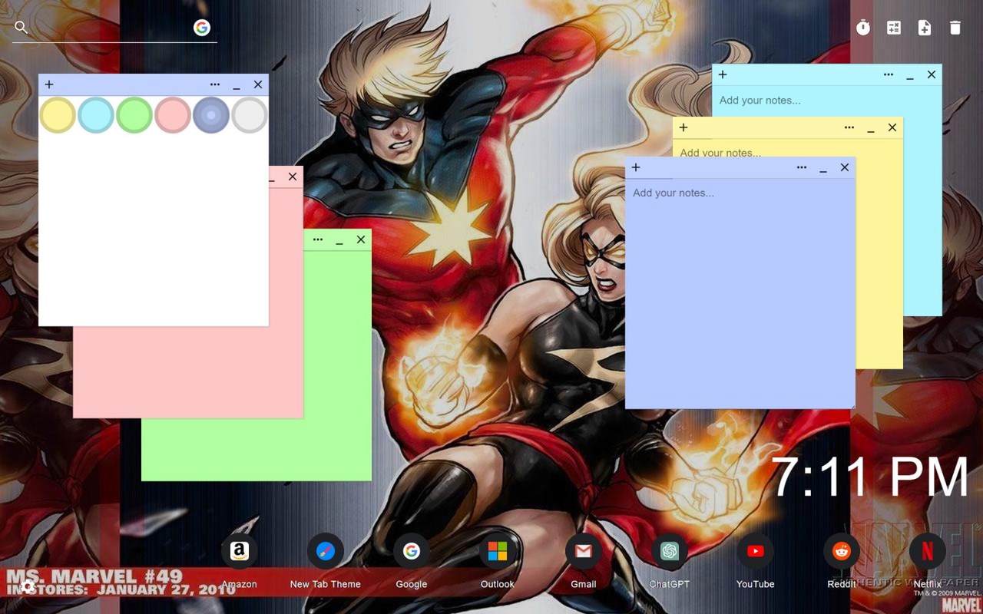Create a new note with the top toolbar icon
This screenshot has height=614, width=983.
(925, 28)
